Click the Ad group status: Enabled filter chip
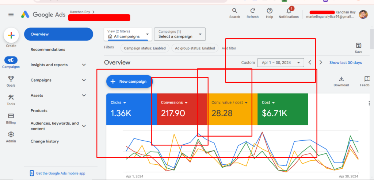This screenshot has height=180, width=374. tap(195, 48)
